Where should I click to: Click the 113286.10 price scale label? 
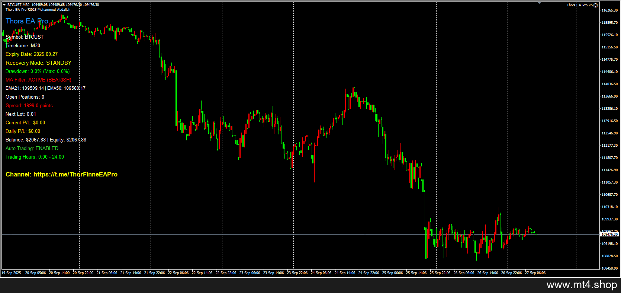tap(609, 109)
